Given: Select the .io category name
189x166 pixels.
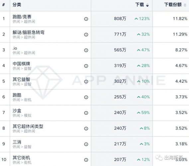Looking at the screenshot, I should click(x=15, y=48).
